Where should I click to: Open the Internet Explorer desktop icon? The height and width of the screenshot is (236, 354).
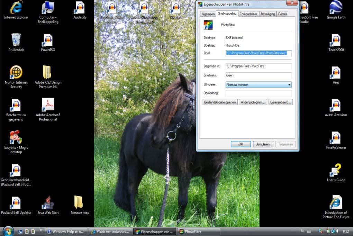16,8
